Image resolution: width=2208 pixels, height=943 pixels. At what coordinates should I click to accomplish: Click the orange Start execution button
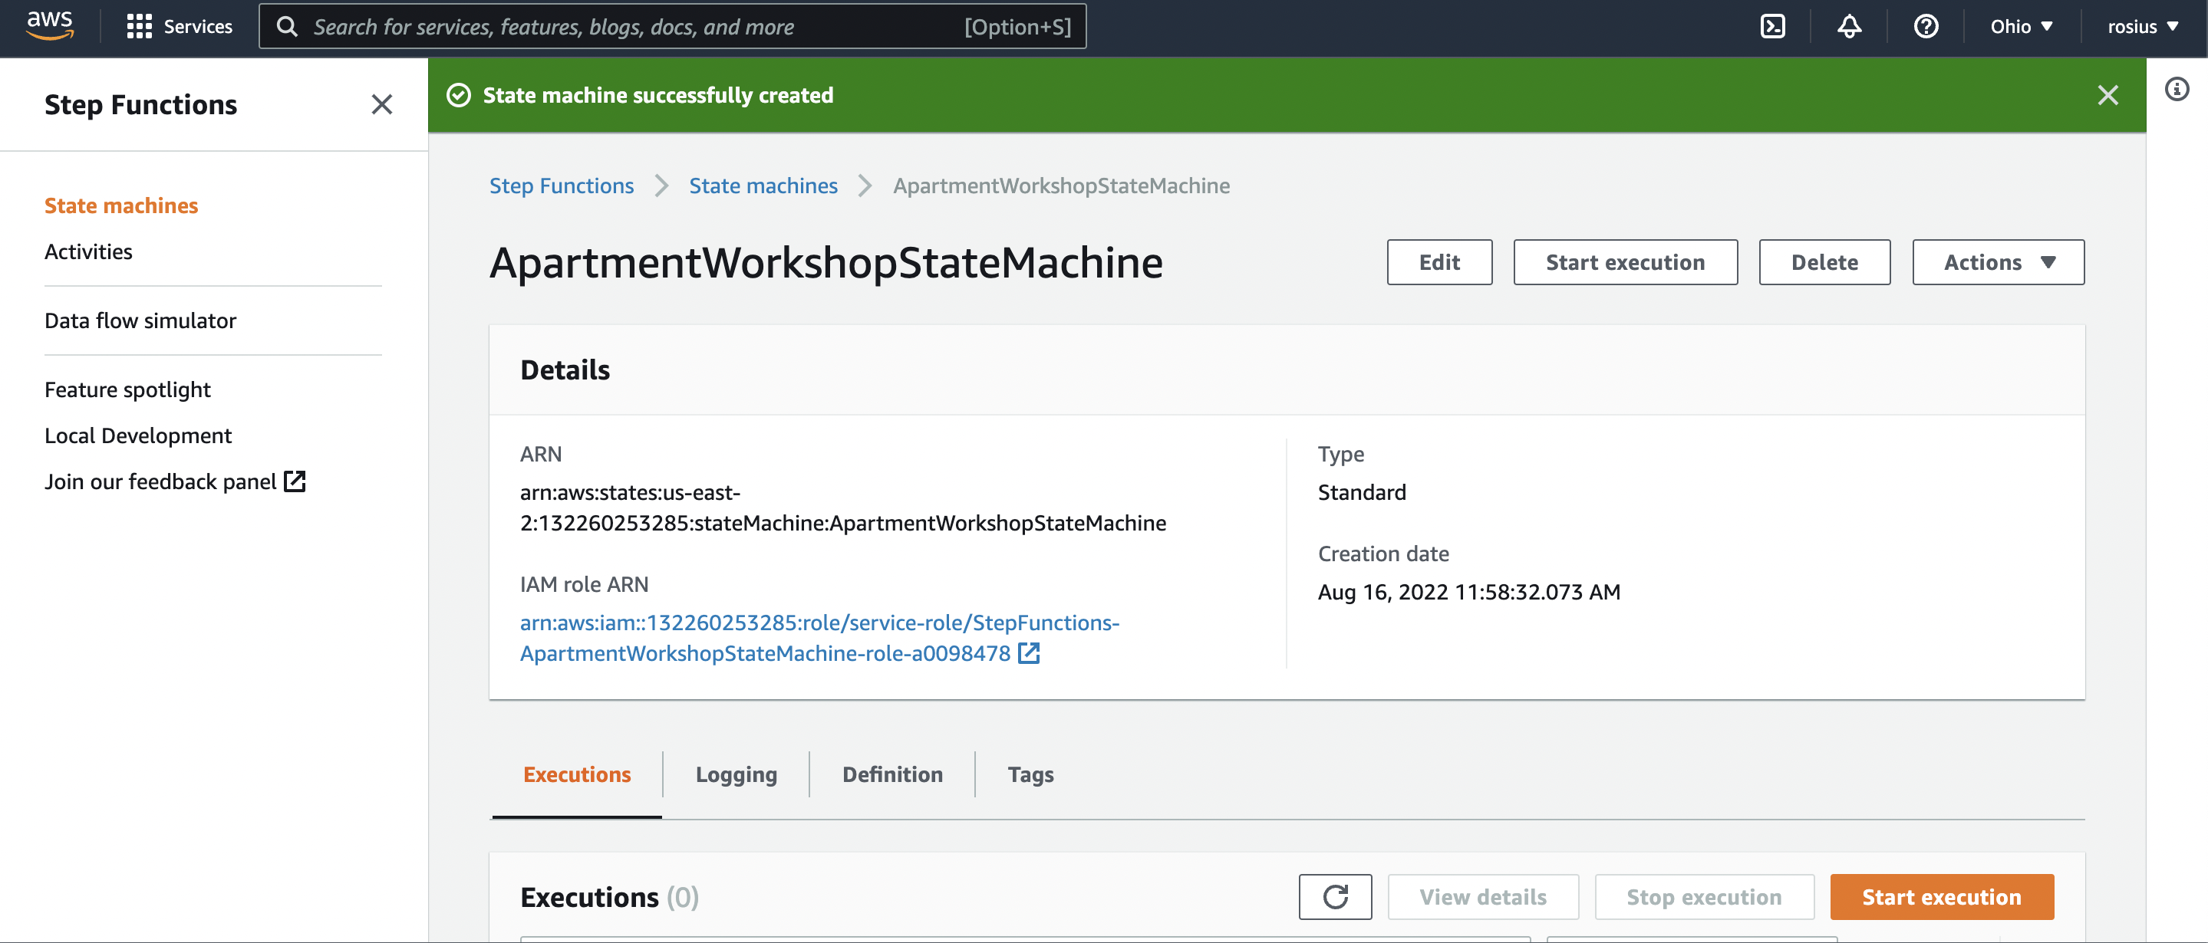[x=1942, y=897]
